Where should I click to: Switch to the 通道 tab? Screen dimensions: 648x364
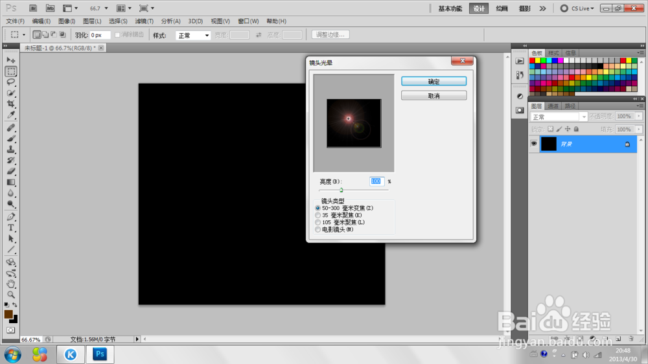point(553,106)
